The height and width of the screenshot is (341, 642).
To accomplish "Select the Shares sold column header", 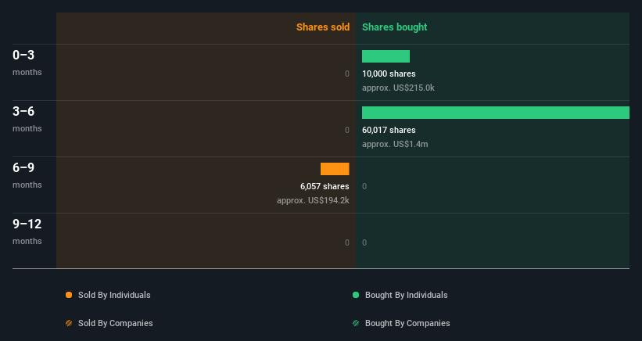I will 323,27.
